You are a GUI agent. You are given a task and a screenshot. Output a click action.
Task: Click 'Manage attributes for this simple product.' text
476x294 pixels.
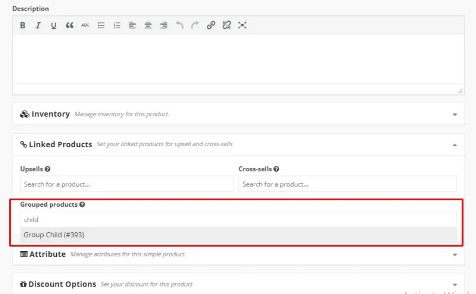point(128,254)
